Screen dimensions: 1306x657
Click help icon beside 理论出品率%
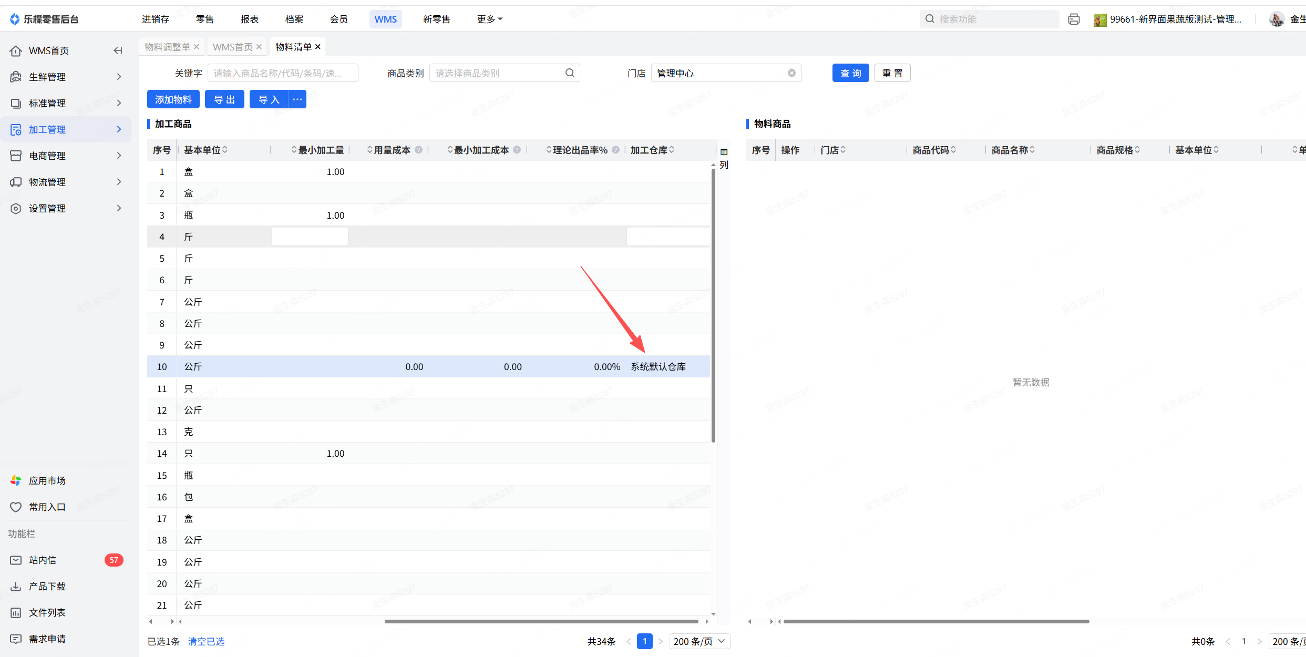pyautogui.click(x=616, y=150)
